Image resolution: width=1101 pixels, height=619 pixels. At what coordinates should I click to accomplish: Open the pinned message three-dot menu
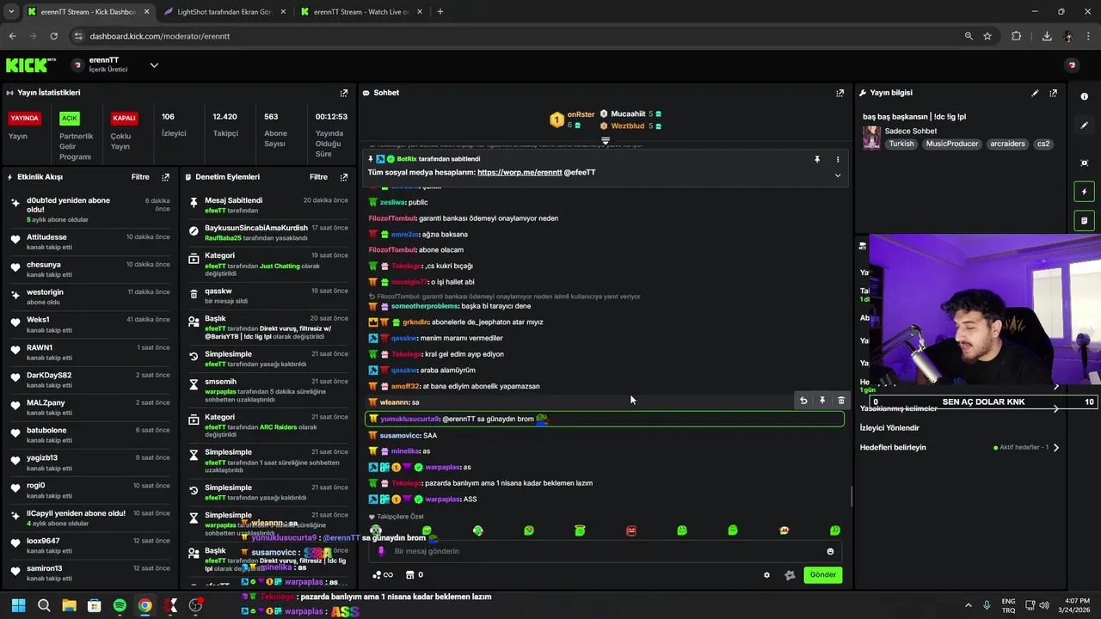click(x=838, y=159)
